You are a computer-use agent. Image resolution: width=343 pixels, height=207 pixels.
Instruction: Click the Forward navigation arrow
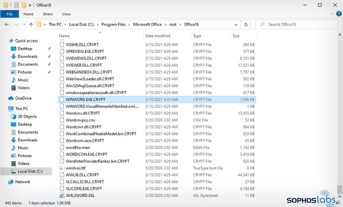pyautogui.click(x=16, y=24)
